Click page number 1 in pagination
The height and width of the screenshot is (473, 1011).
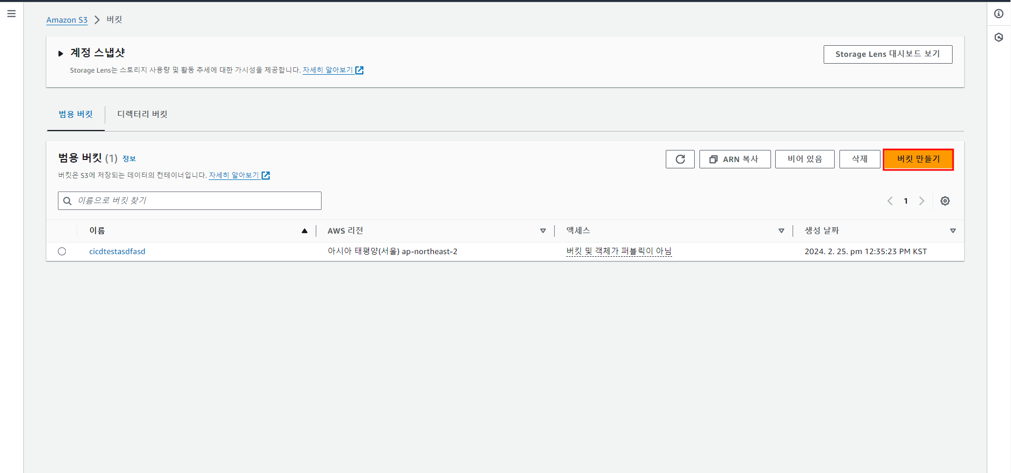click(906, 201)
